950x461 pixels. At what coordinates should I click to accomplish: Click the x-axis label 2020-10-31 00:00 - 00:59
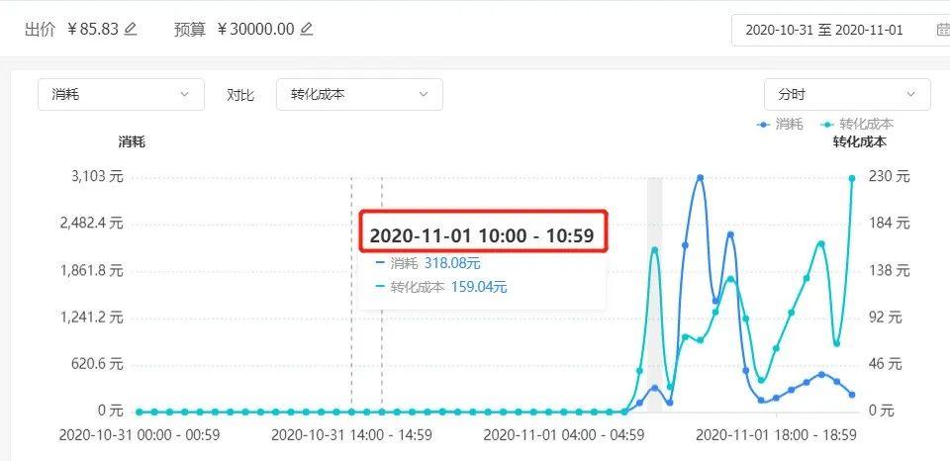click(140, 435)
